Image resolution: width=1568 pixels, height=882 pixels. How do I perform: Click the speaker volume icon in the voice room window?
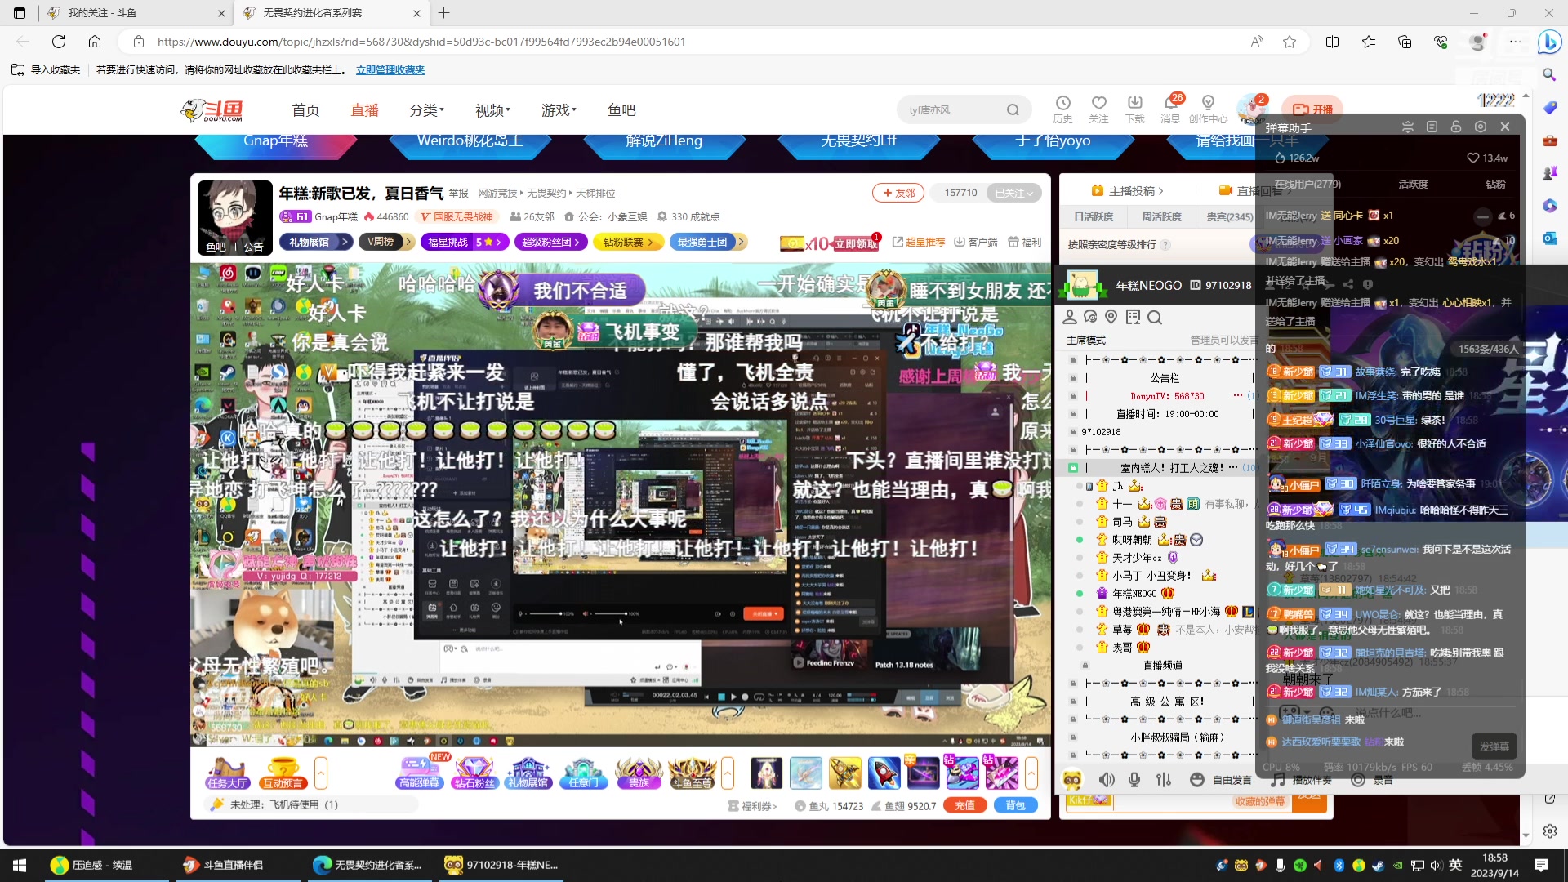coord(1107,780)
